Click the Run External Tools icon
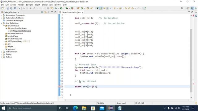198x111 pixels. coord(72,8)
